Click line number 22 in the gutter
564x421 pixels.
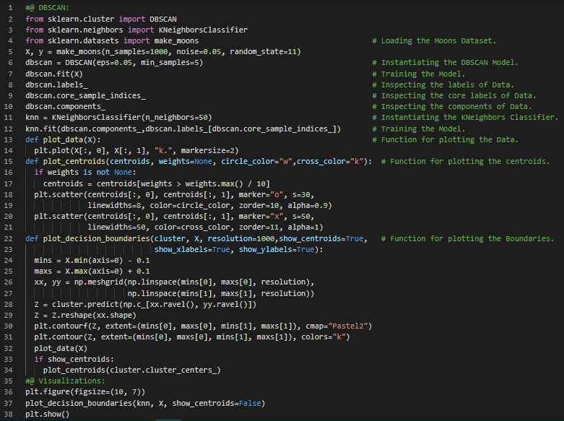click(x=11, y=238)
